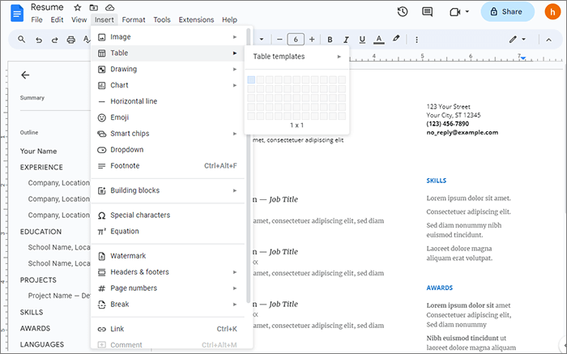Apply italic formatting

[x=346, y=40]
